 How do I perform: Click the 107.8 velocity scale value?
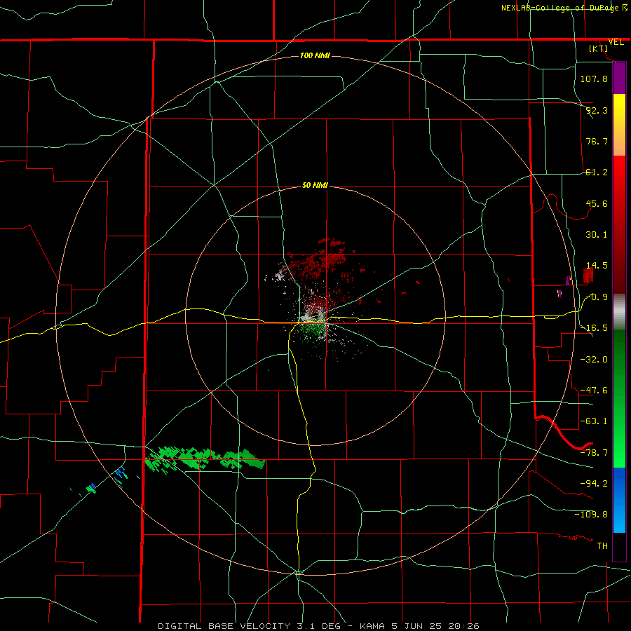pyautogui.click(x=594, y=79)
